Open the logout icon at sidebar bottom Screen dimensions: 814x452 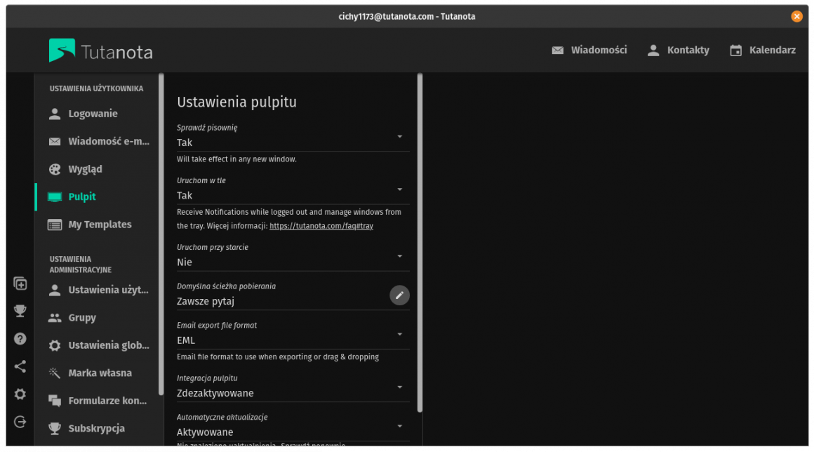point(20,422)
